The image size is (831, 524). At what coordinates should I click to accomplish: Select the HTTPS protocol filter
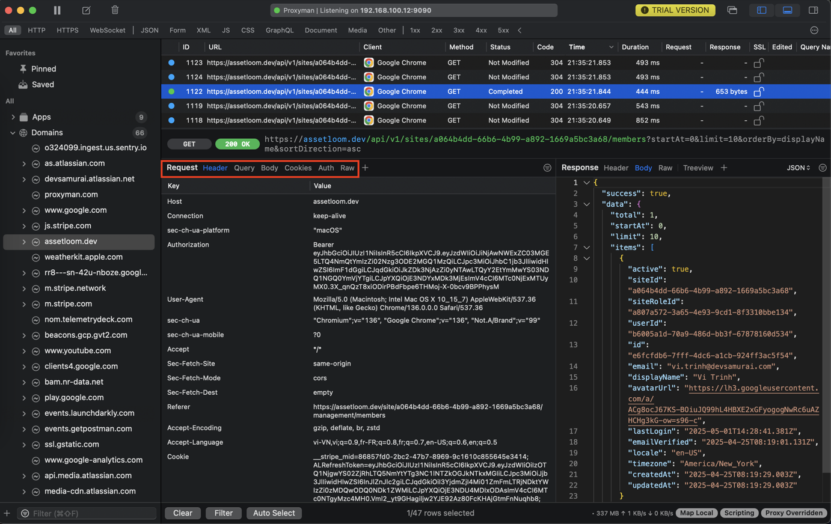pyautogui.click(x=67, y=30)
